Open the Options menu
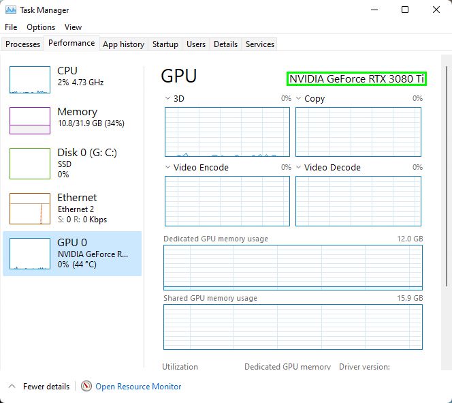The height and width of the screenshot is (403, 452). pyautogui.click(x=41, y=27)
